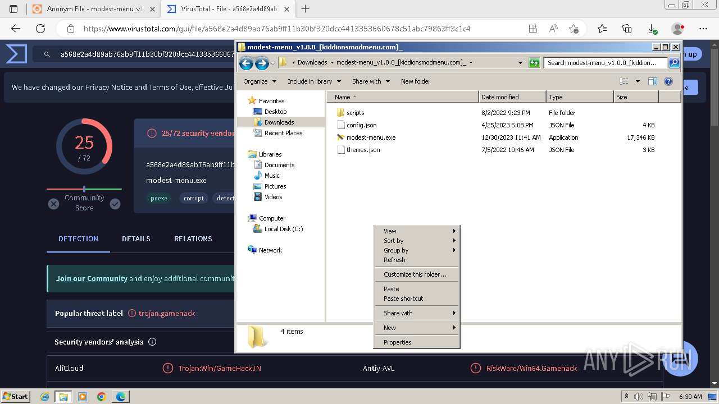Choose Customize this folder from menu
Image resolution: width=719 pixels, height=404 pixels.
[416, 274]
